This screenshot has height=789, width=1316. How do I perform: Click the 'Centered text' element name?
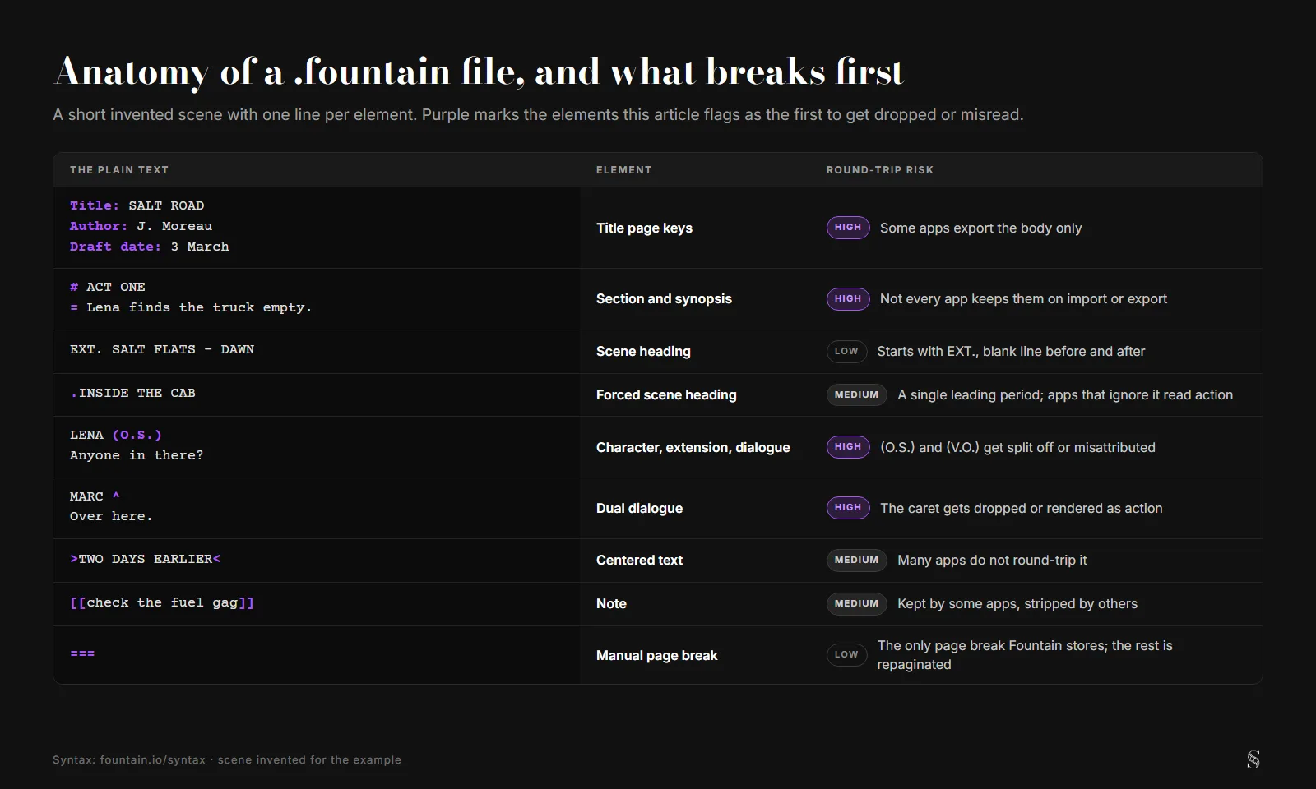[x=640, y=560]
